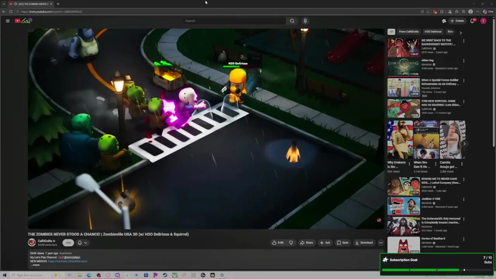Open more actions menu beside Download
Viewport: 496px width, 279px height.
tap(381, 243)
